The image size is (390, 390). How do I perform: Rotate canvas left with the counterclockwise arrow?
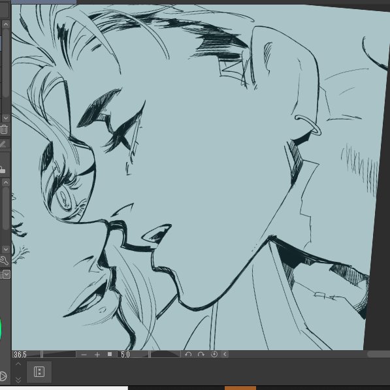click(188, 354)
